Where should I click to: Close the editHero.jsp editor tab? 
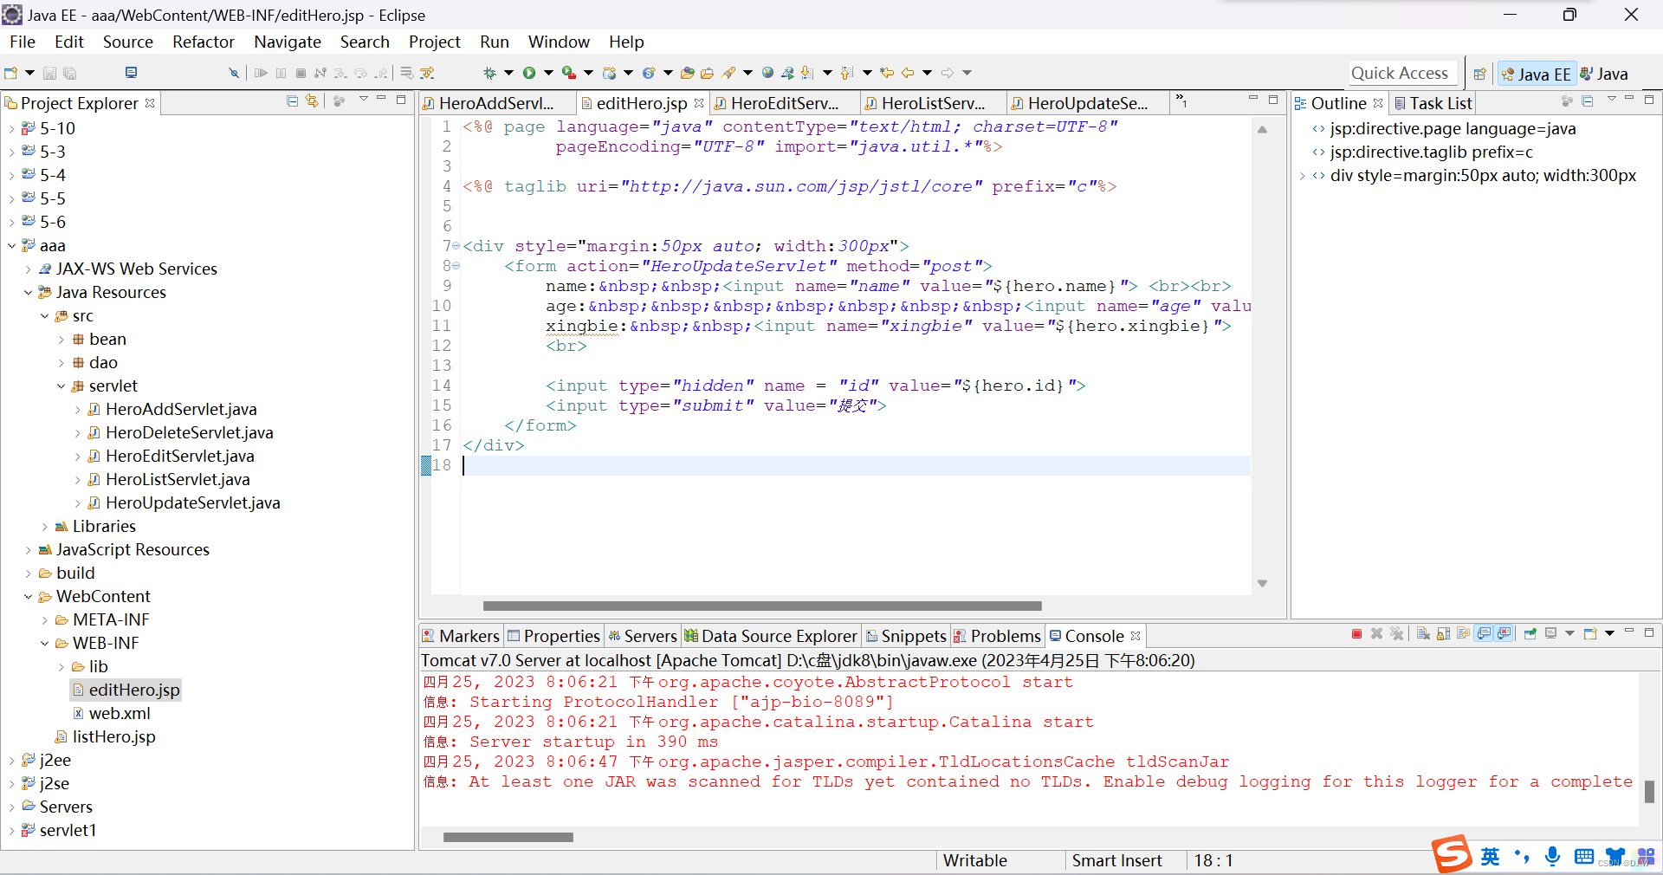click(699, 102)
